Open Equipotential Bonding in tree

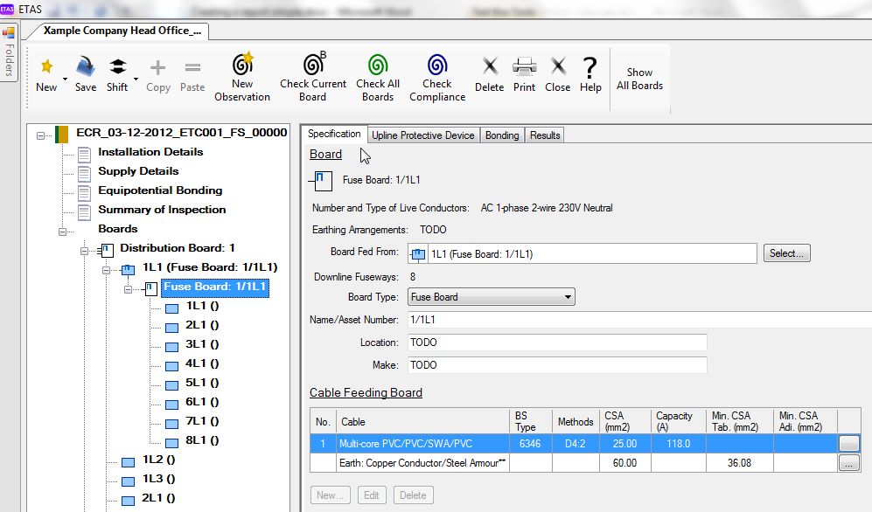[x=160, y=190]
